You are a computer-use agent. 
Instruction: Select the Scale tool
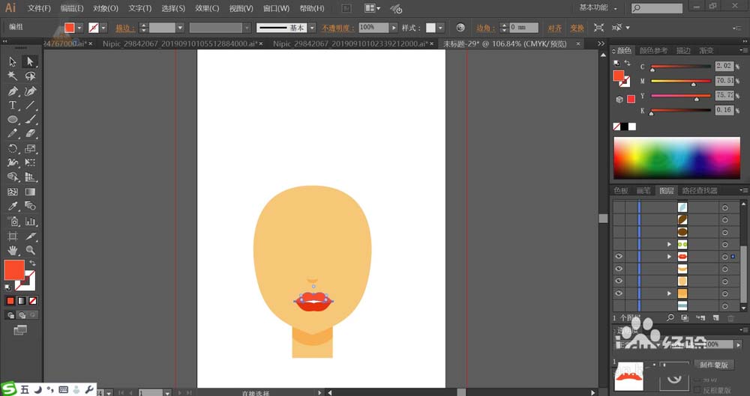click(x=30, y=148)
